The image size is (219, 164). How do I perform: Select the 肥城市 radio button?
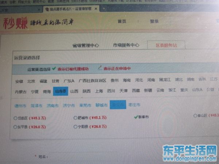click(76, 118)
